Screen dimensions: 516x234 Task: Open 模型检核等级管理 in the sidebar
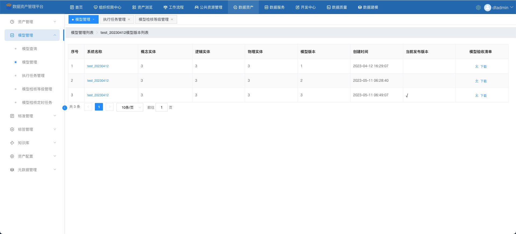pos(37,89)
